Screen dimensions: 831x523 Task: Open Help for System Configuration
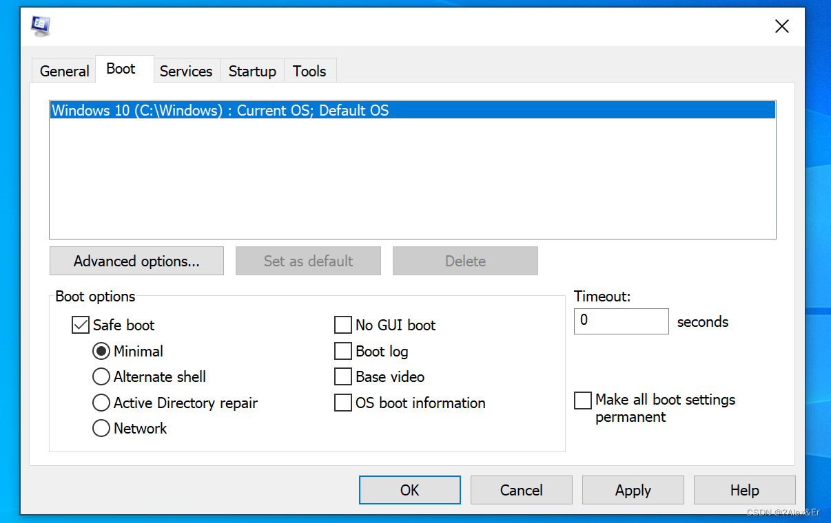pos(745,490)
